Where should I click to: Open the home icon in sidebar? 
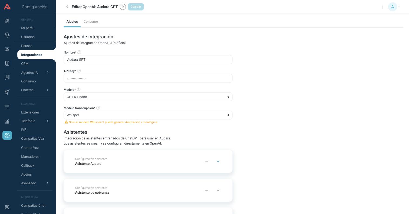[x=7, y=21]
